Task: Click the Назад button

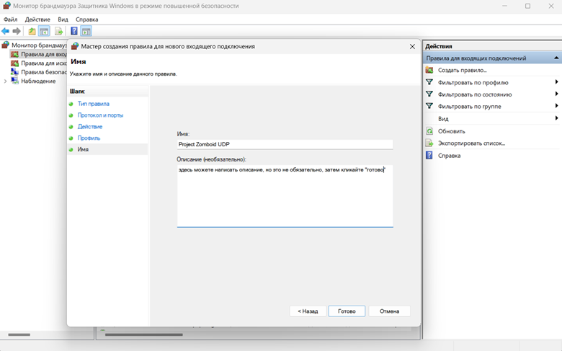Action: [308, 311]
